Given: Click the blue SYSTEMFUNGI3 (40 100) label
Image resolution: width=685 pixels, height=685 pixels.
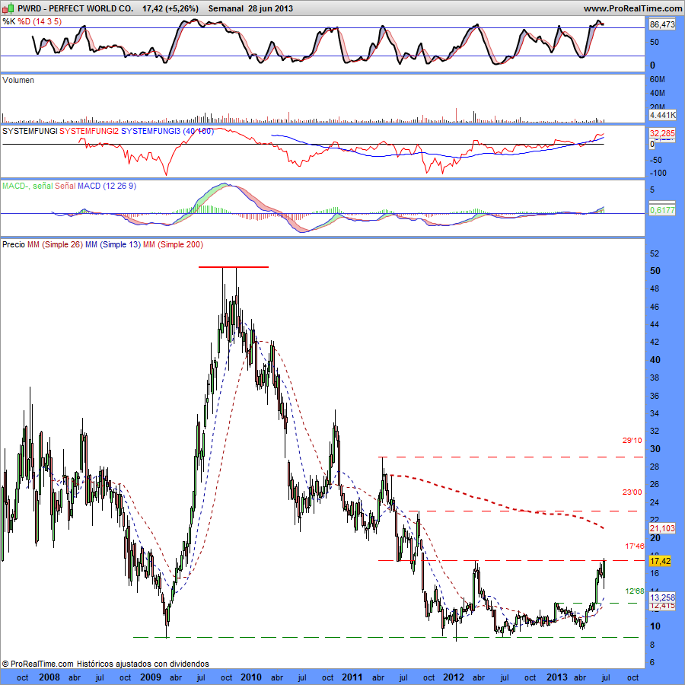Looking at the screenshot, I should (167, 131).
